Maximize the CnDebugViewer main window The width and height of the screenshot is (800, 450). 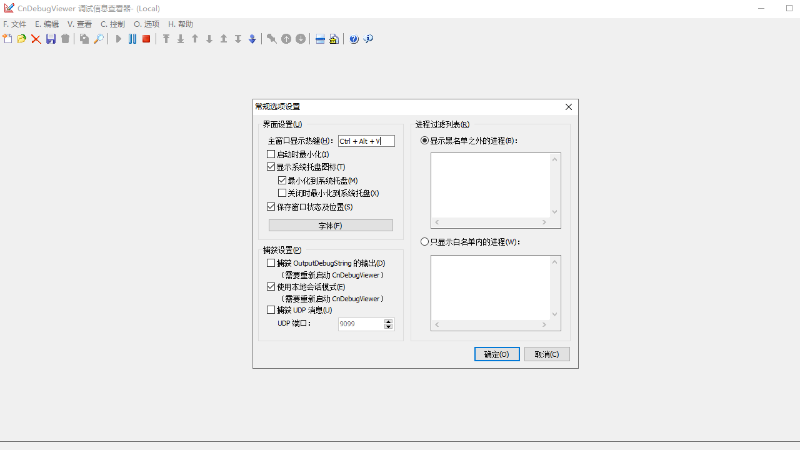(x=789, y=8)
